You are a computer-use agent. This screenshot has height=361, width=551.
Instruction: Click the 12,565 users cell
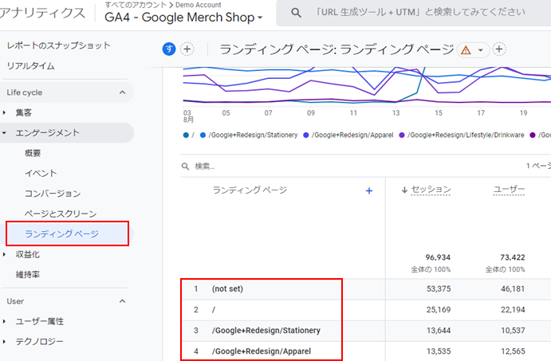click(513, 351)
